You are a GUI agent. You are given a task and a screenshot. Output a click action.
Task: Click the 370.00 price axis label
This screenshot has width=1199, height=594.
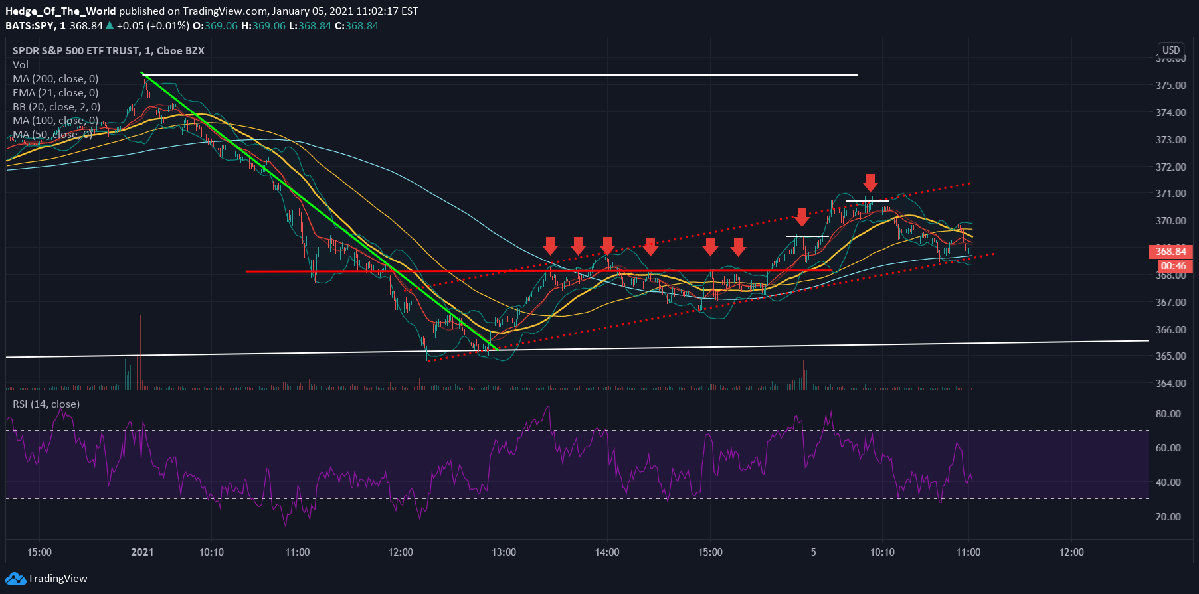[x=1170, y=220]
